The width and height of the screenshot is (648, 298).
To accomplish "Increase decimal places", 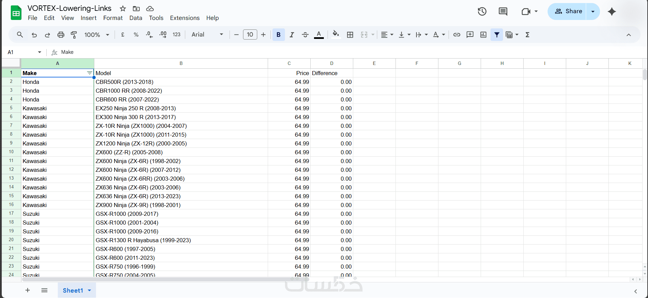I will coord(163,35).
